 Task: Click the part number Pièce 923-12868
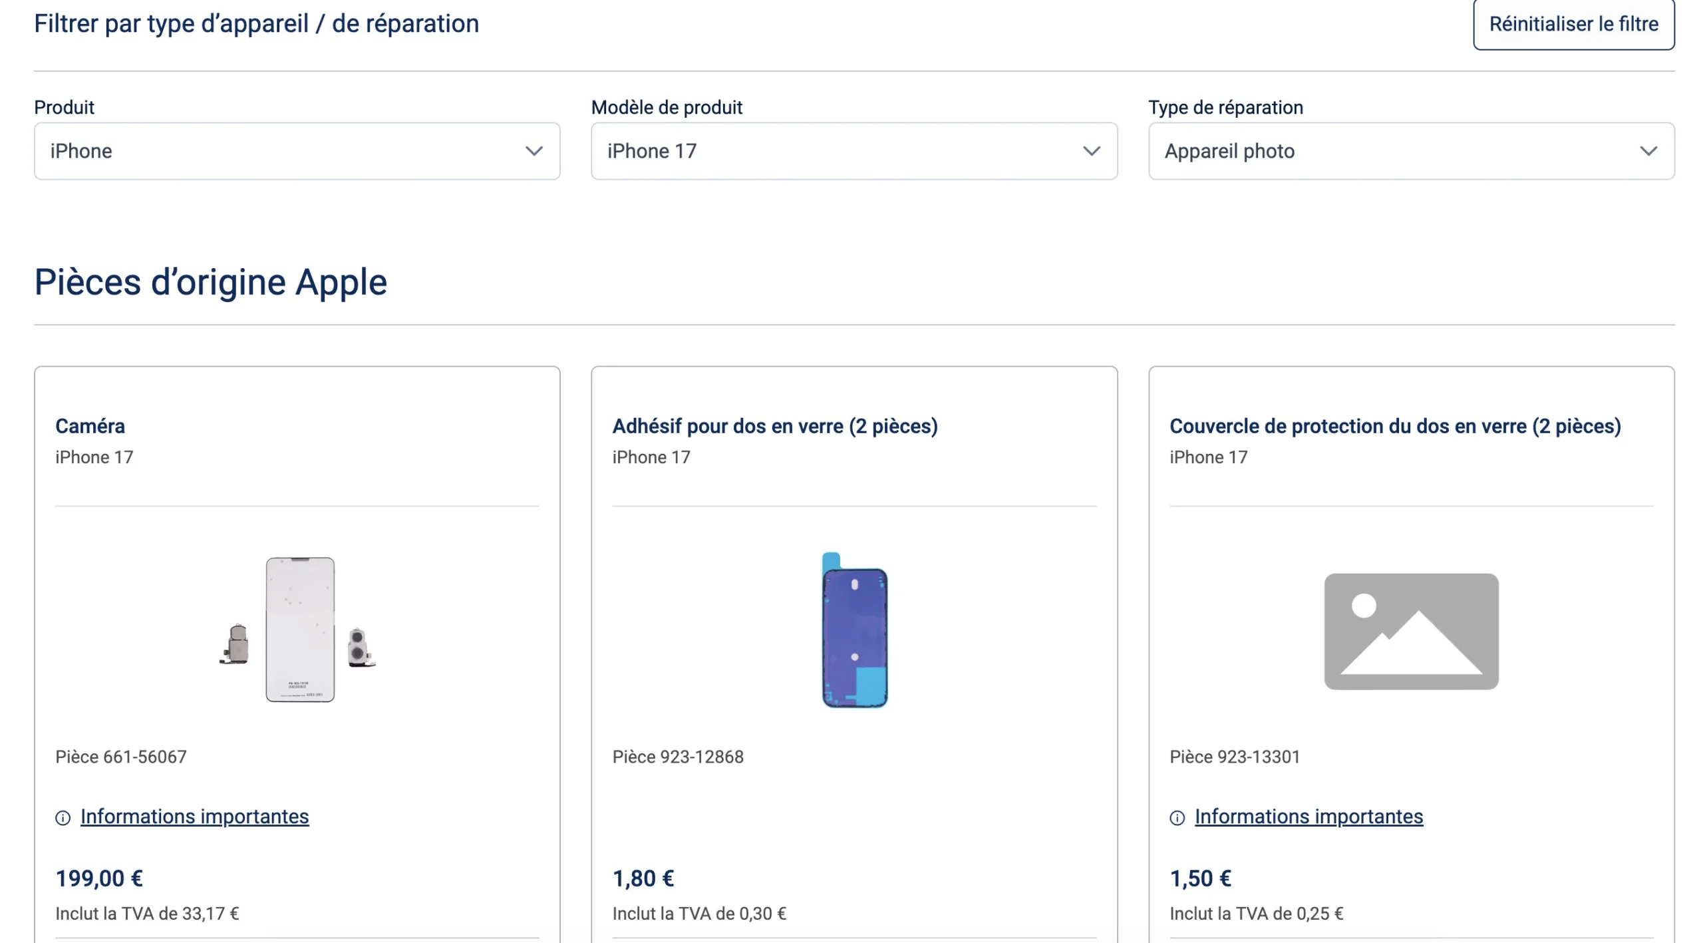coord(677,757)
